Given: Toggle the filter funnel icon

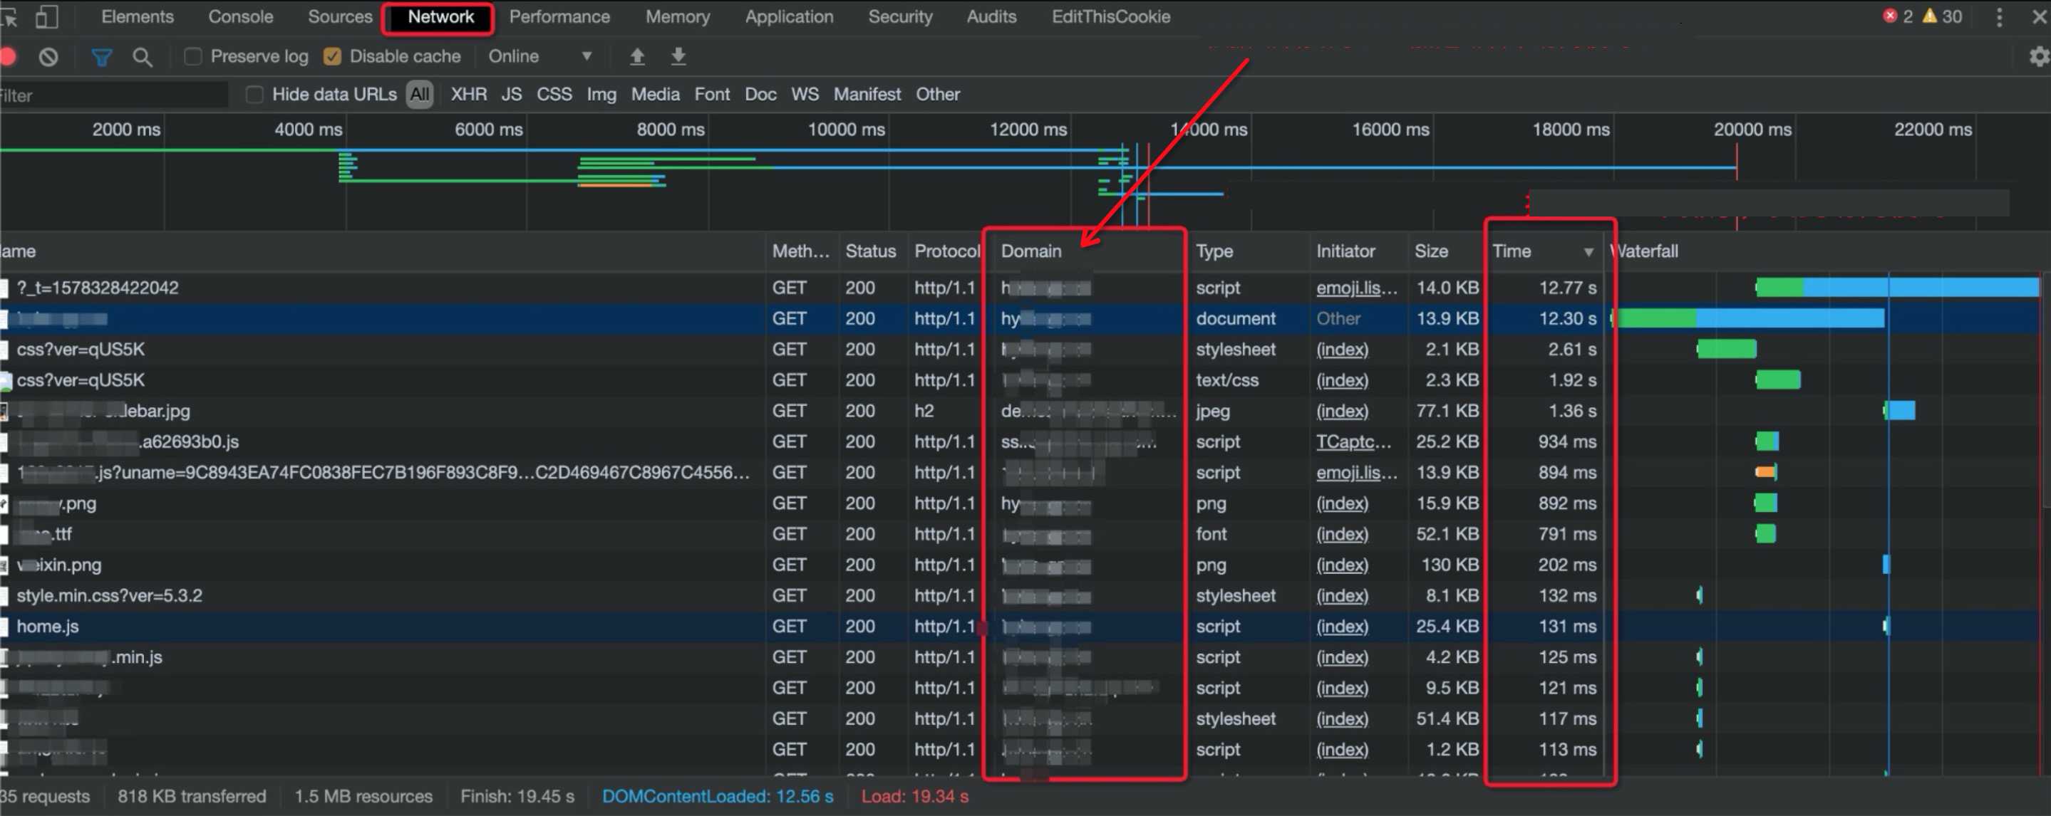Looking at the screenshot, I should [x=102, y=56].
